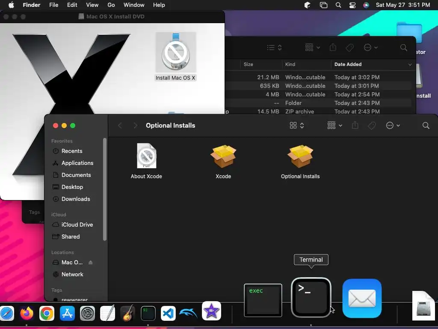Open the Mail app in the Dock
This screenshot has height=329, width=438.
[x=362, y=298]
